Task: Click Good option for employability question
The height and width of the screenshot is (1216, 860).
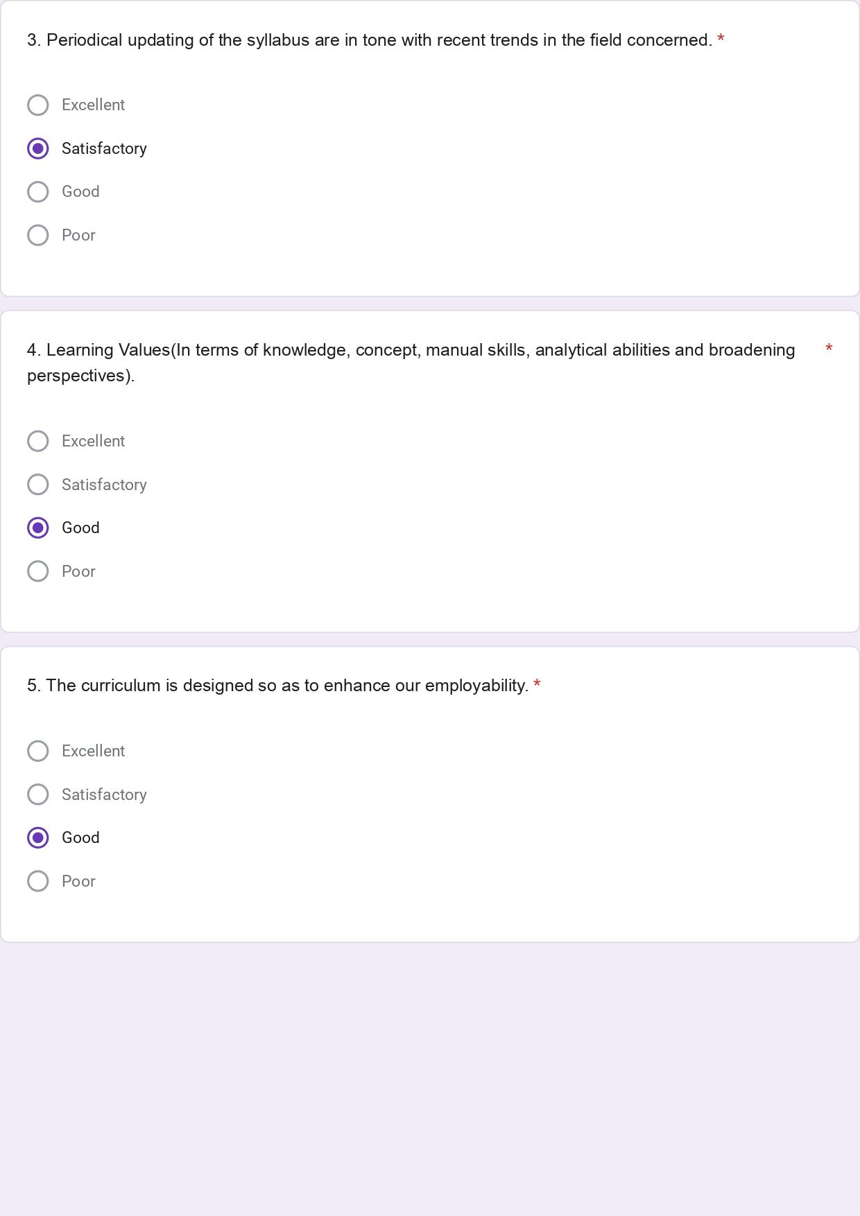Action: (x=38, y=838)
